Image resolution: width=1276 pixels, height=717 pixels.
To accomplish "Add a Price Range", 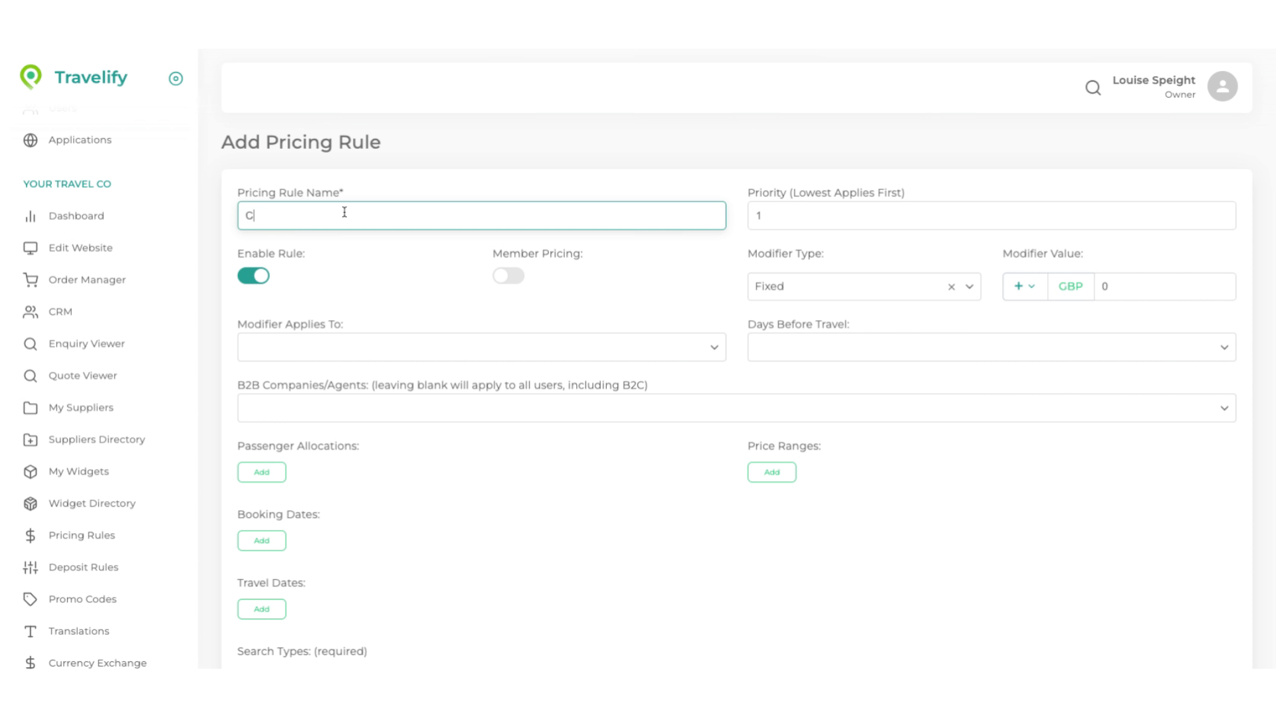I will (x=772, y=472).
